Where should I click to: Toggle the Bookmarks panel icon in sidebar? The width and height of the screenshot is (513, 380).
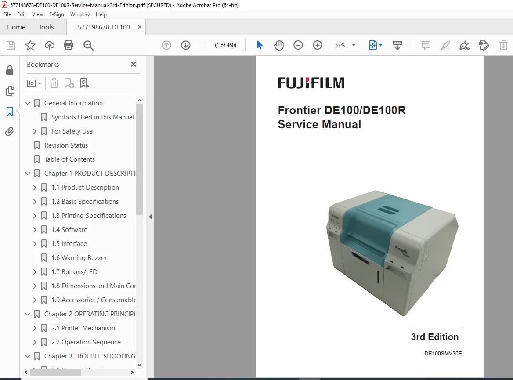(x=10, y=111)
